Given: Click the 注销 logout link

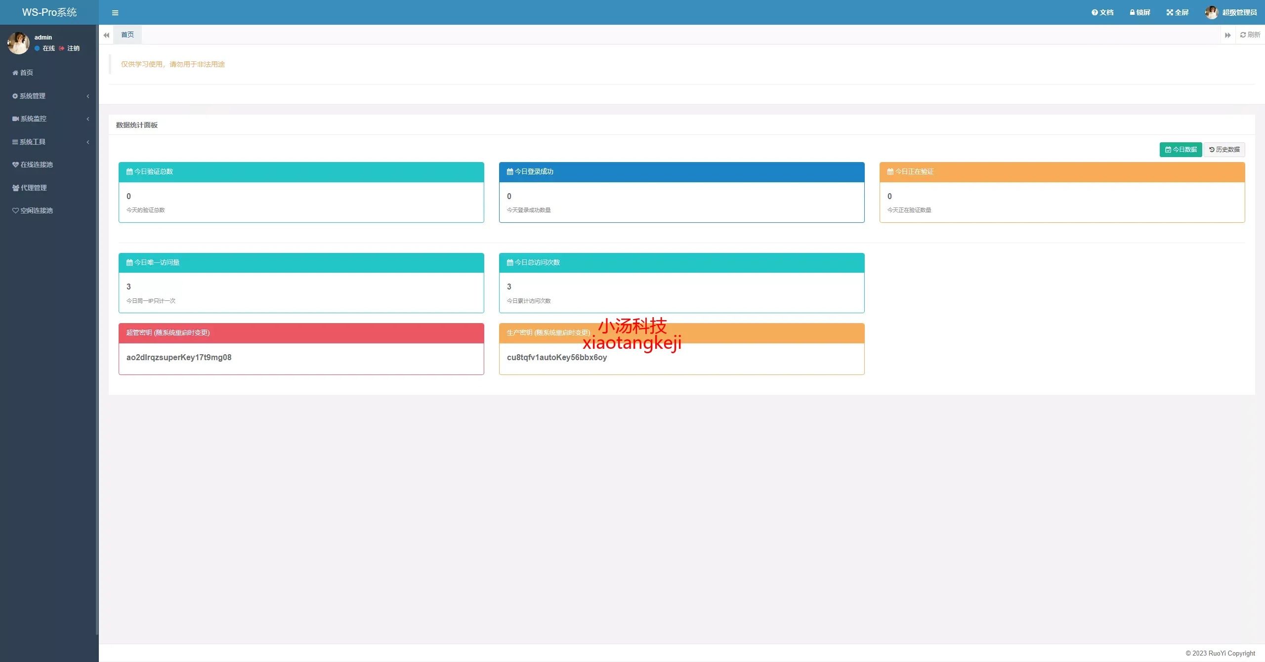Looking at the screenshot, I should 73,48.
